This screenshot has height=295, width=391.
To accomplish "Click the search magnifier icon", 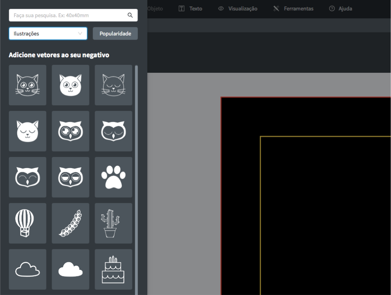I will point(130,16).
